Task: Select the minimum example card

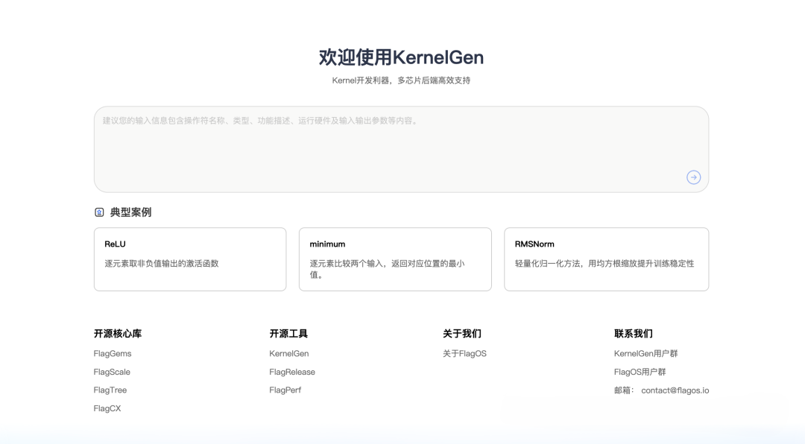Action: 395,259
